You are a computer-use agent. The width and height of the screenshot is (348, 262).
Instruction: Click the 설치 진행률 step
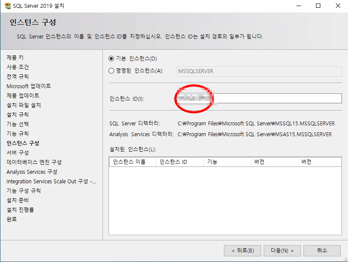click(20, 210)
